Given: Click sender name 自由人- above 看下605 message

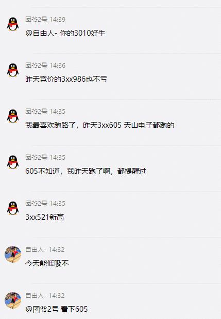Looking at the screenshot, I should [x=36, y=295].
